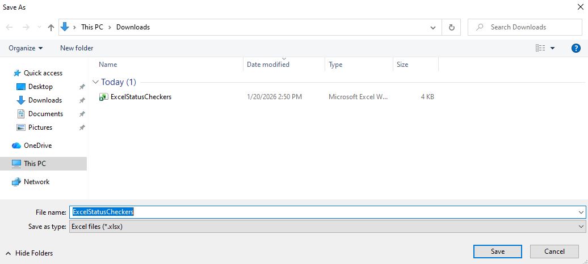The width and height of the screenshot is (588, 264).
Task: Select the ExcelStatusCheckers file
Action: (141, 97)
